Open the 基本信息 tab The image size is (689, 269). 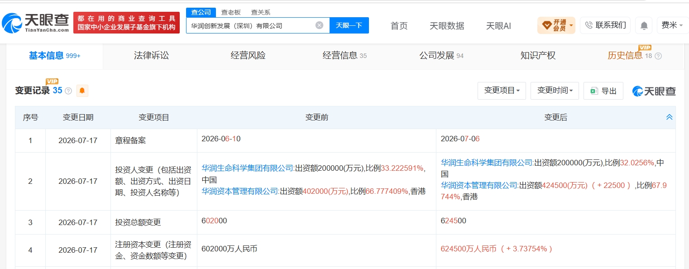coord(54,56)
